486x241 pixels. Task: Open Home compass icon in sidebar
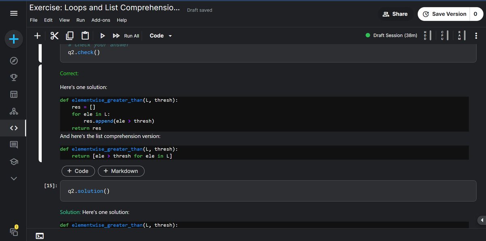coord(13,61)
